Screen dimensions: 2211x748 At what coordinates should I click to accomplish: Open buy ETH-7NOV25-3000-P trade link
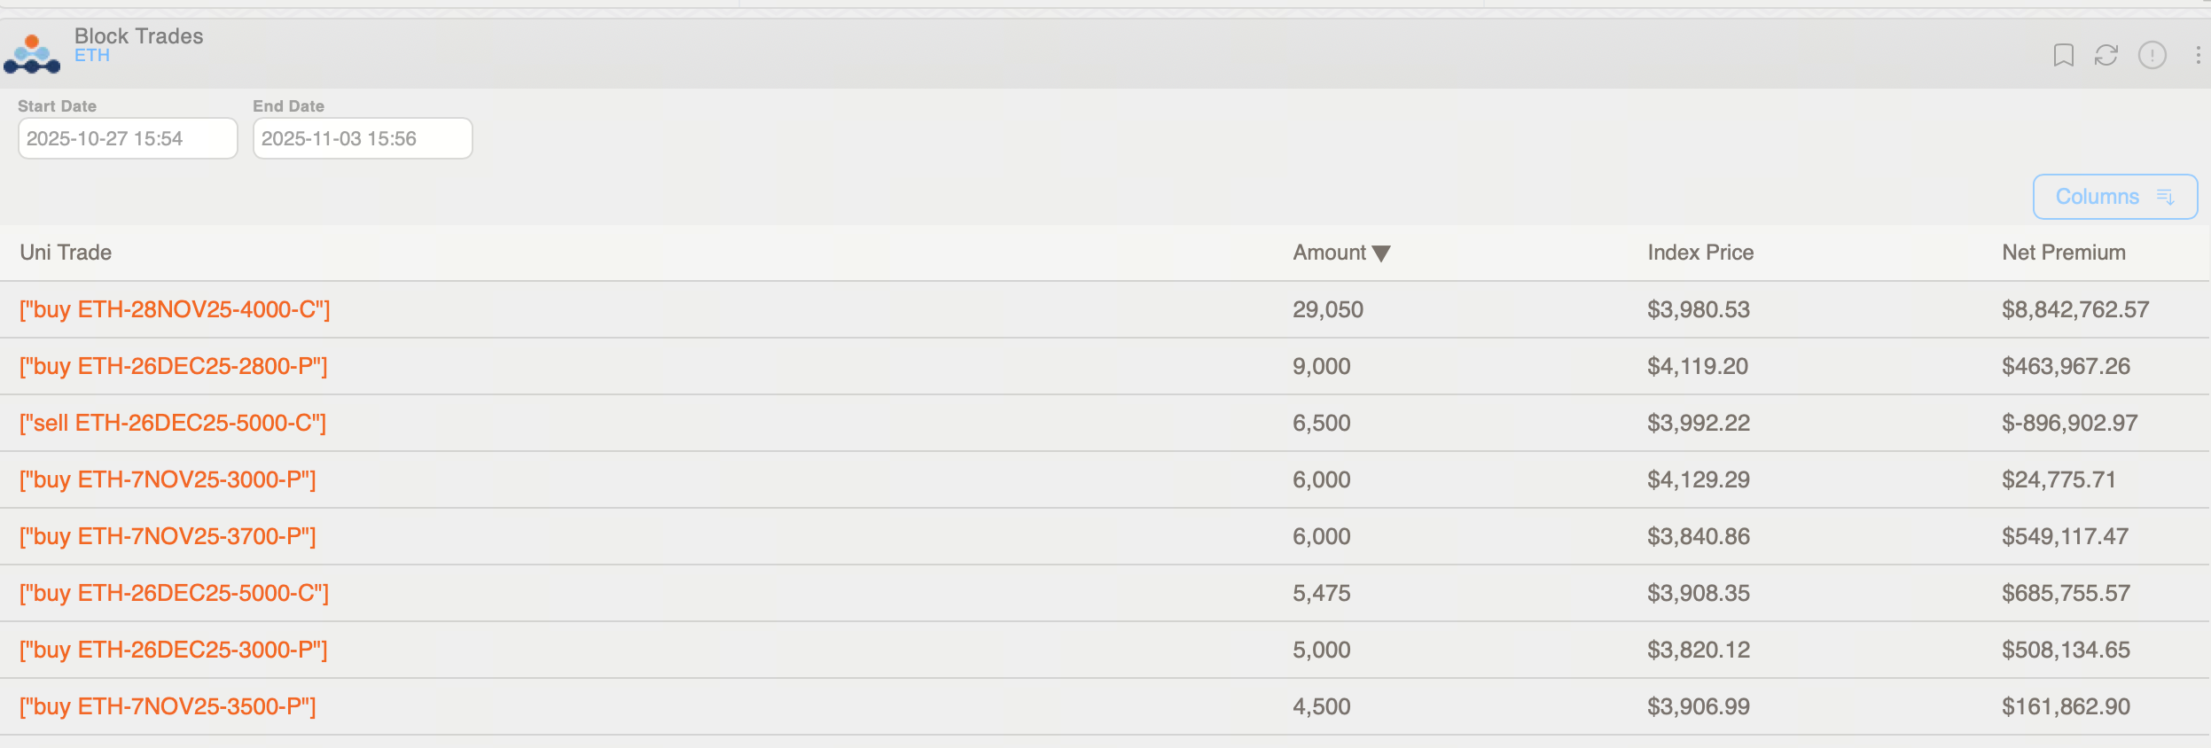(x=168, y=480)
